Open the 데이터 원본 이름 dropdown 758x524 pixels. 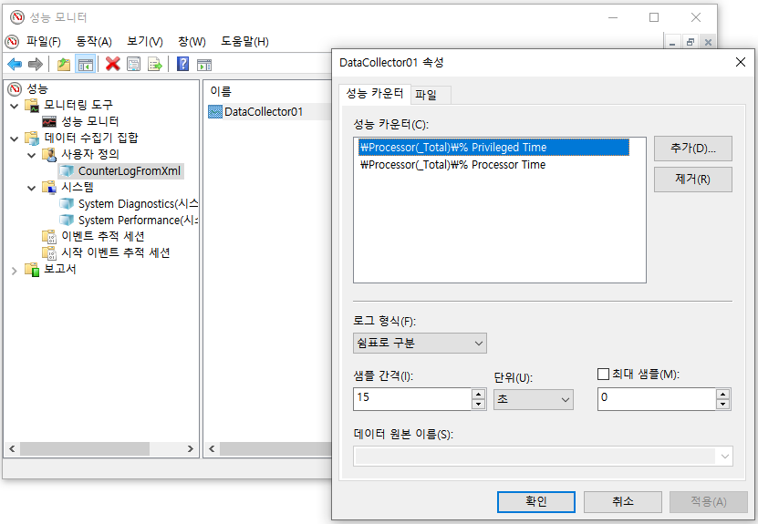[543, 456]
